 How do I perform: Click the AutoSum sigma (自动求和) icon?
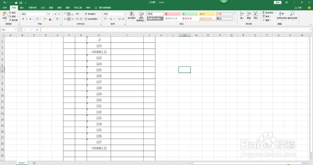click(x=264, y=12)
